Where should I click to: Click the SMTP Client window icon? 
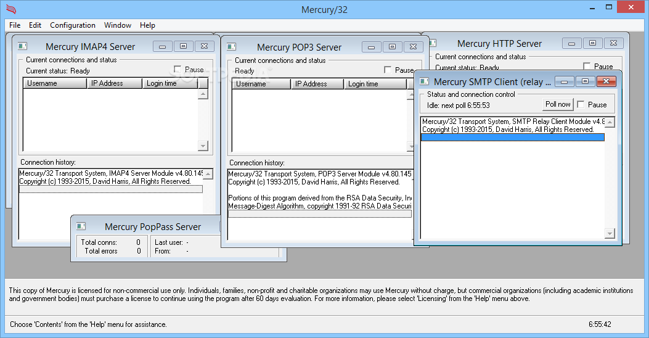[x=424, y=81]
